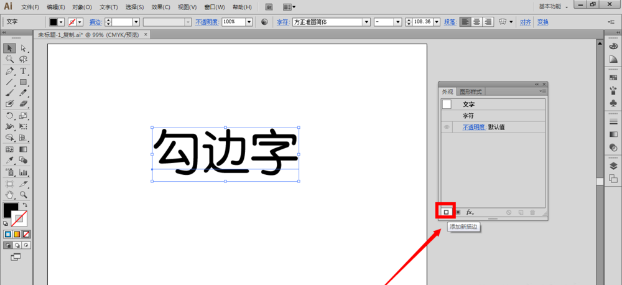Select the Hand tool
The height and width of the screenshot is (285, 622).
9,195
